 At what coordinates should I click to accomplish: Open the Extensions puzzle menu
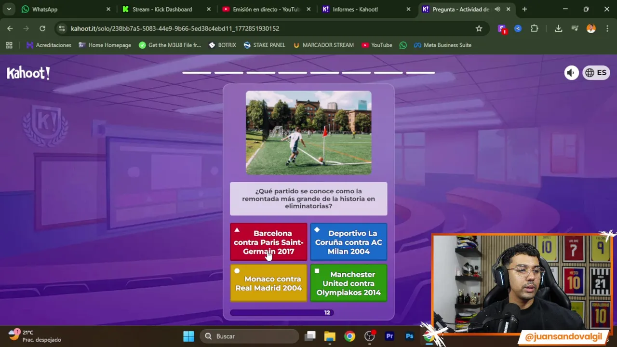tap(534, 28)
